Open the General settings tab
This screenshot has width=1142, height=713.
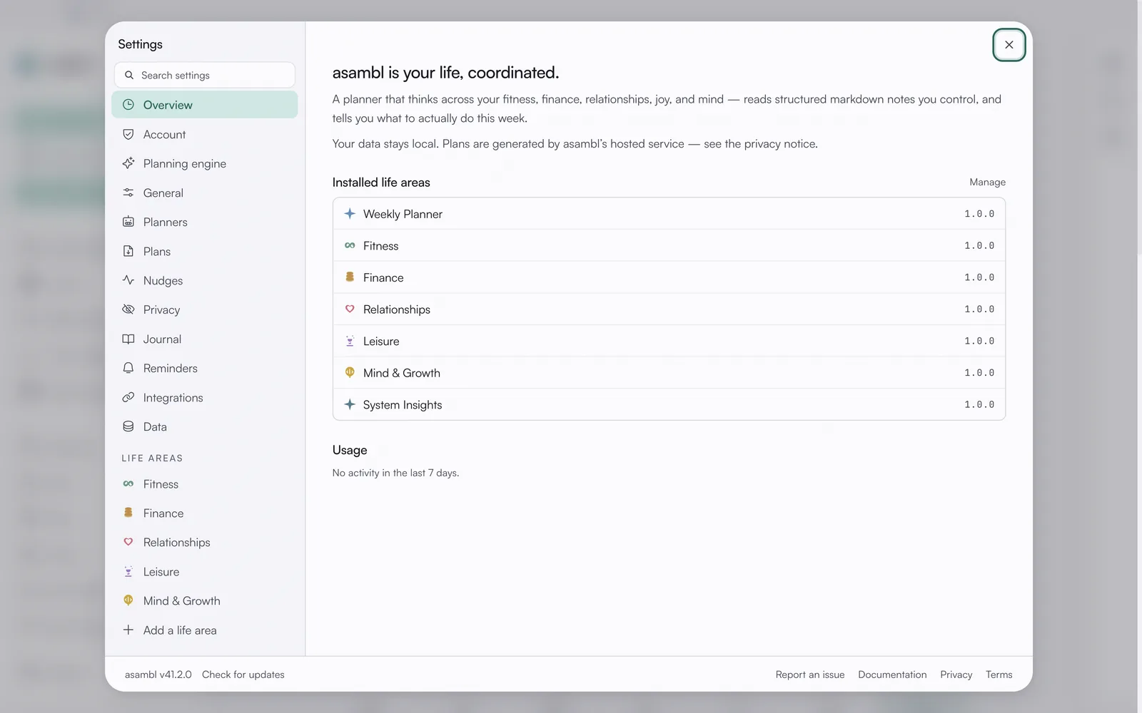point(204,193)
